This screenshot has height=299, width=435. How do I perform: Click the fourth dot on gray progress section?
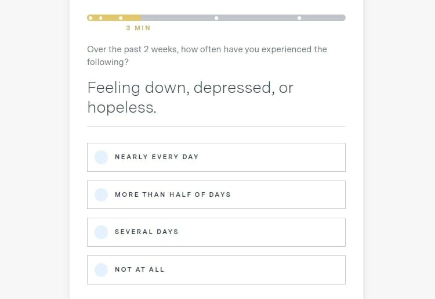[x=216, y=18]
